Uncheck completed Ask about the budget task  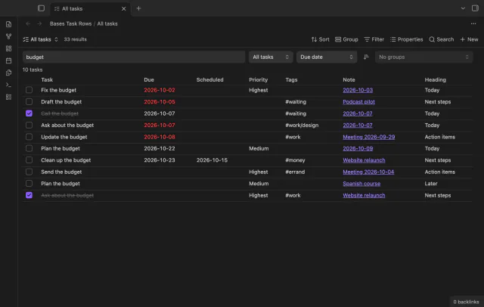click(x=29, y=195)
